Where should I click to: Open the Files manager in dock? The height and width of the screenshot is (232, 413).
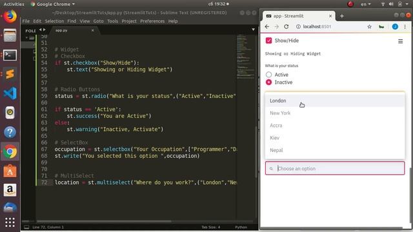pyautogui.click(x=10, y=35)
